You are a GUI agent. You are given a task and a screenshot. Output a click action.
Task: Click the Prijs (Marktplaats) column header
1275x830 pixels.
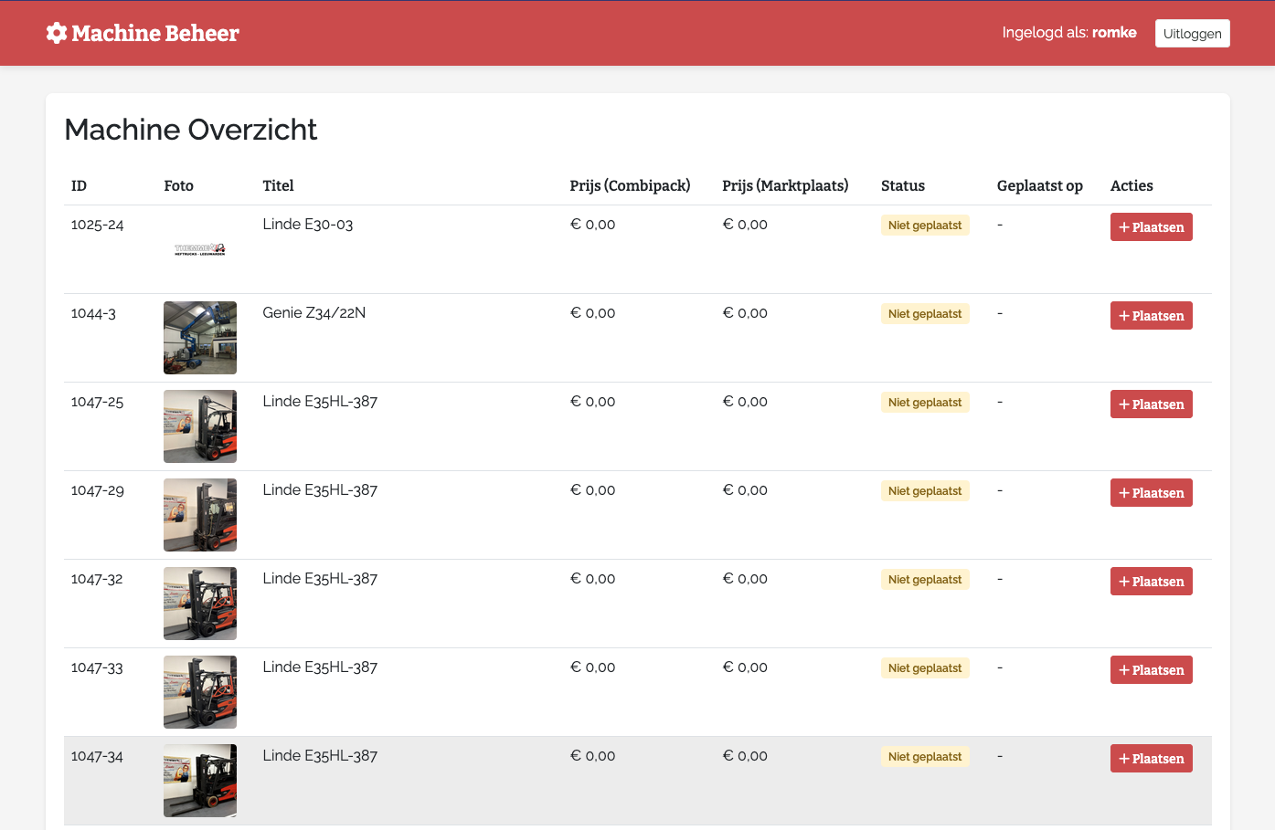tap(784, 185)
